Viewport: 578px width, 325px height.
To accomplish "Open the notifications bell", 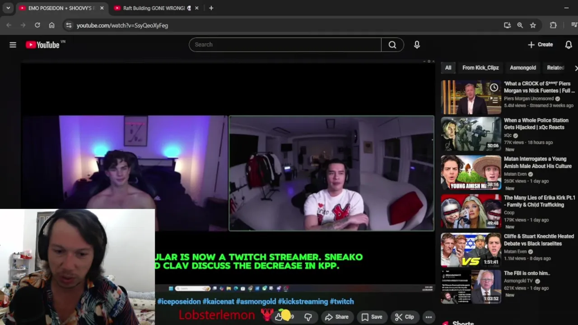I will pos(569,45).
